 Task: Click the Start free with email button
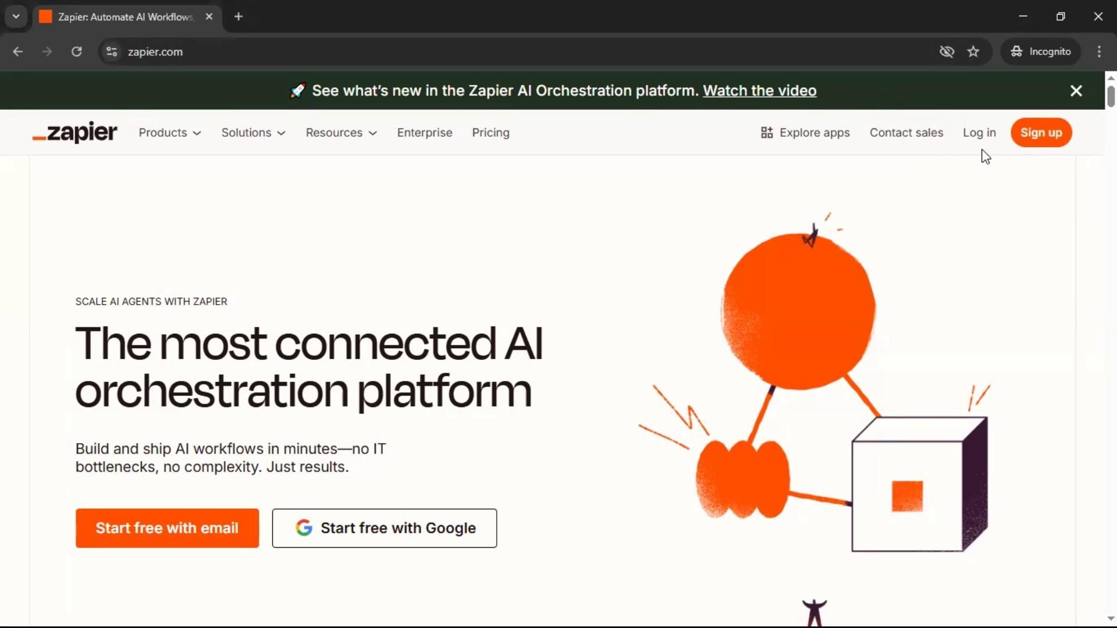pyautogui.click(x=167, y=528)
